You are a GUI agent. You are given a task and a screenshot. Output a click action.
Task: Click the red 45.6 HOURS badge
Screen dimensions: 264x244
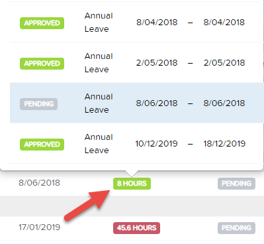(136, 228)
